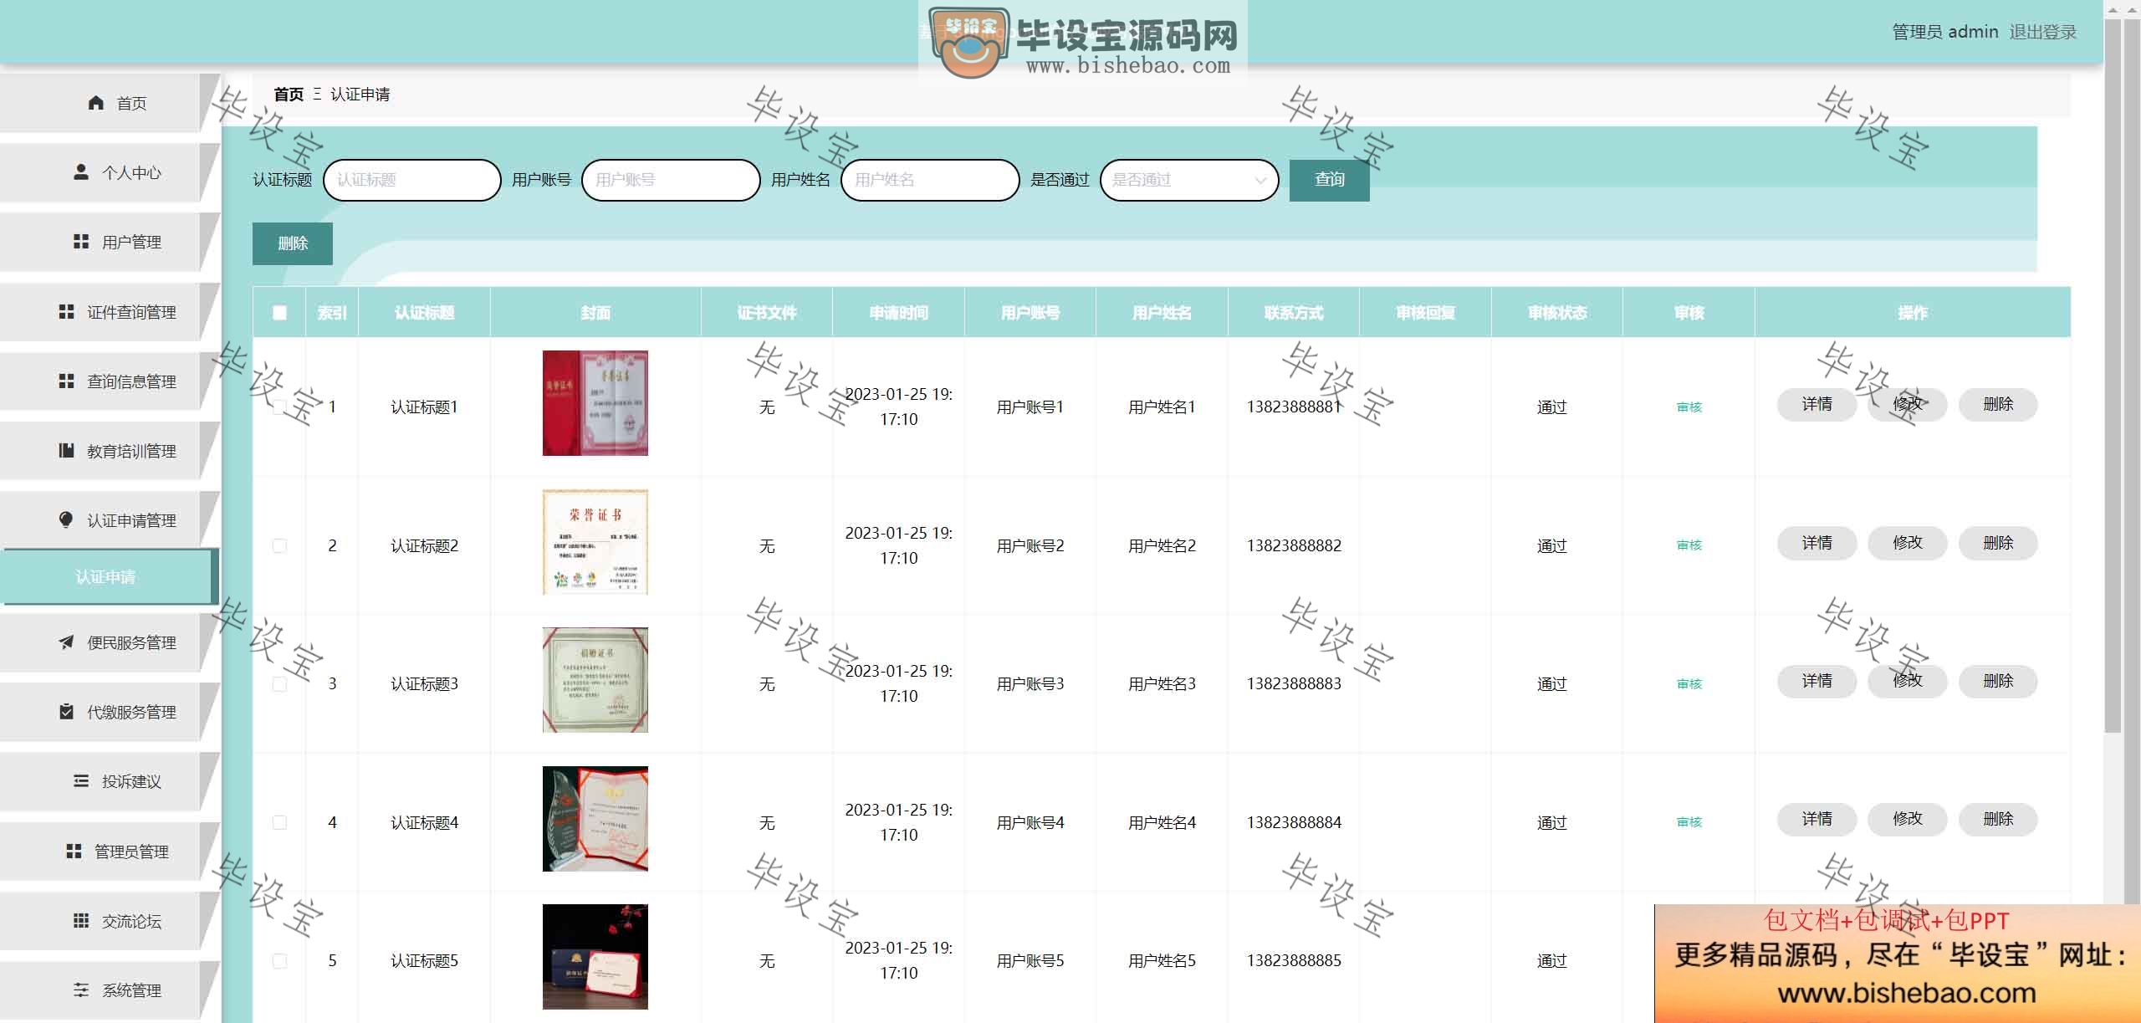Open 详情 for 认证标题4 row
Screen dimensions: 2141x1023
[x=1817, y=819]
